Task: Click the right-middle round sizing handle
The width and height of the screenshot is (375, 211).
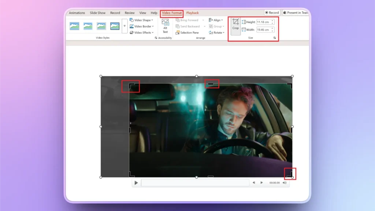Action: click(292, 126)
